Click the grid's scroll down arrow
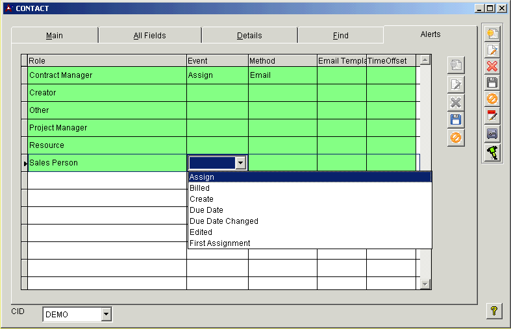The image size is (511, 329). (x=425, y=284)
